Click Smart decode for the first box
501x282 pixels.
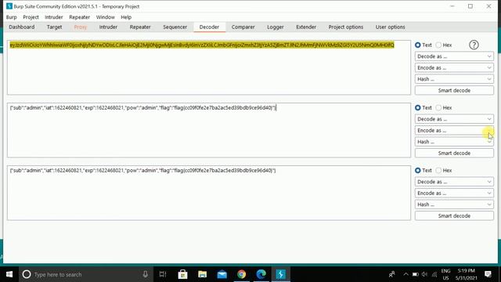(454, 91)
